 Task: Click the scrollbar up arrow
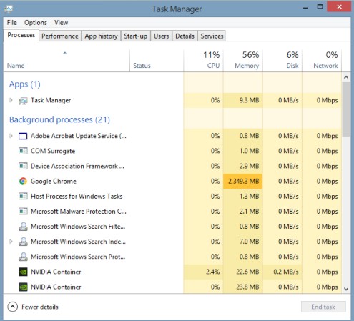[x=346, y=77]
